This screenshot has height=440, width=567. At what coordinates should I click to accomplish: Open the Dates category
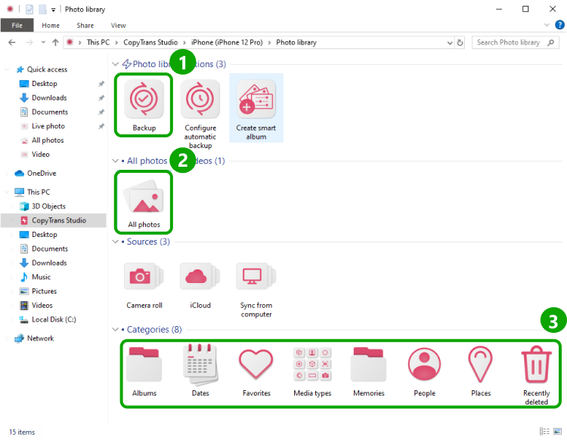200,365
